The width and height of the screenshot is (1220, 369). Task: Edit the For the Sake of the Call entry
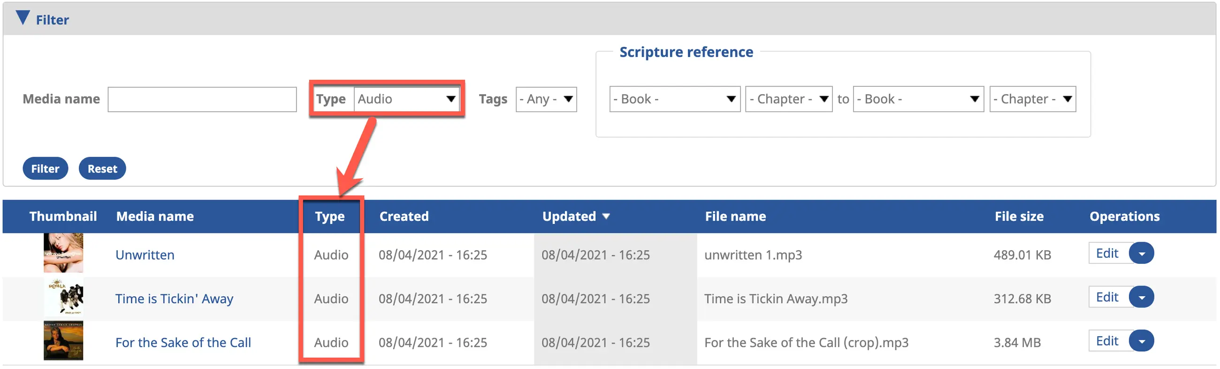[x=1107, y=341]
